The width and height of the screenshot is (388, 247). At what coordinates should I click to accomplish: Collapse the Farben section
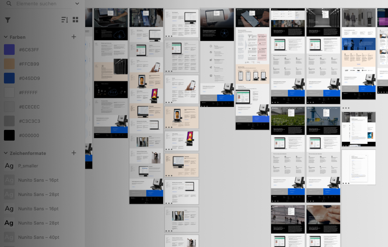[x=6, y=37]
